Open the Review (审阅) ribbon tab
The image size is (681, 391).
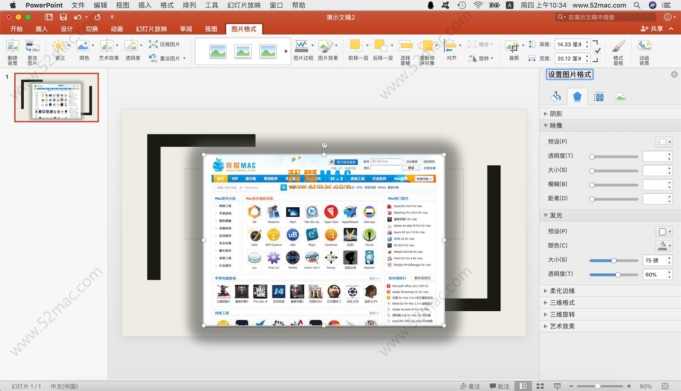point(186,29)
